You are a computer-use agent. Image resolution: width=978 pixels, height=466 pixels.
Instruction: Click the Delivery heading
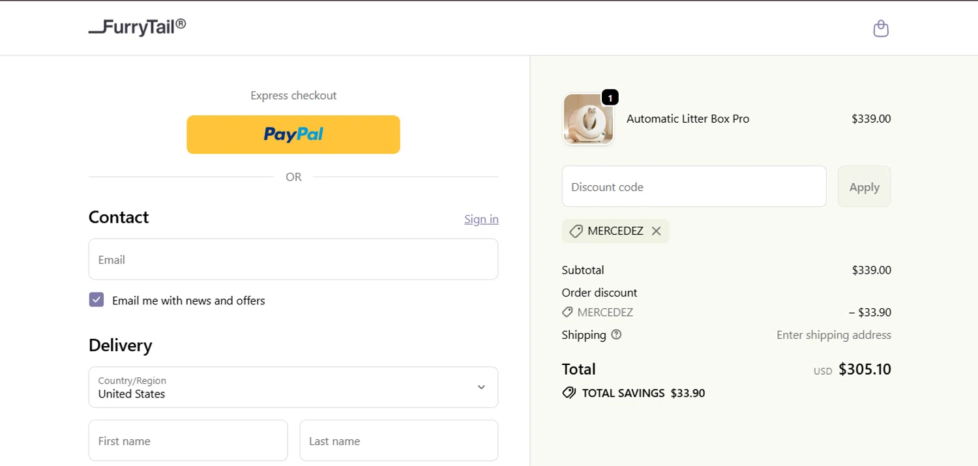tap(120, 345)
